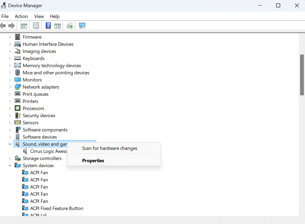Click the Show/Hide Console Tree toolbar icon

tap(24, 25)
